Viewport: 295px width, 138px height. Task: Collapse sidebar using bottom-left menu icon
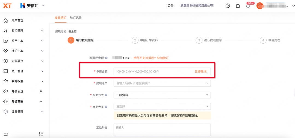point(6,133)
